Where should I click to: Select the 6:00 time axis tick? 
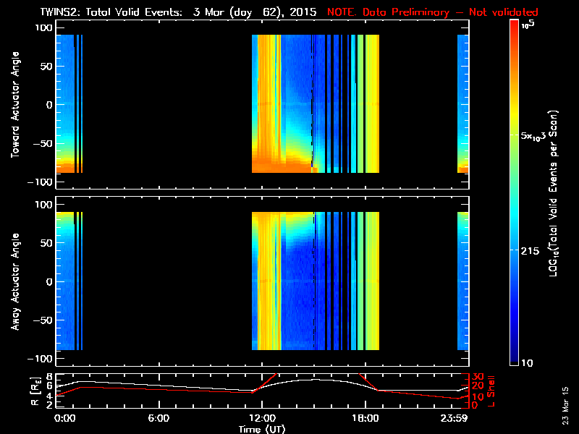coord(159,418)
